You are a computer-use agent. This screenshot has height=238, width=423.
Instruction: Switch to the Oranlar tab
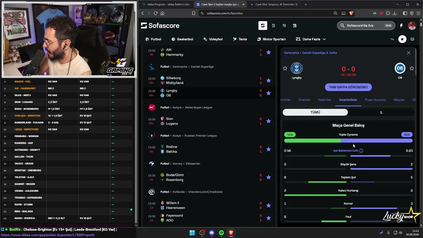(304, 100)
